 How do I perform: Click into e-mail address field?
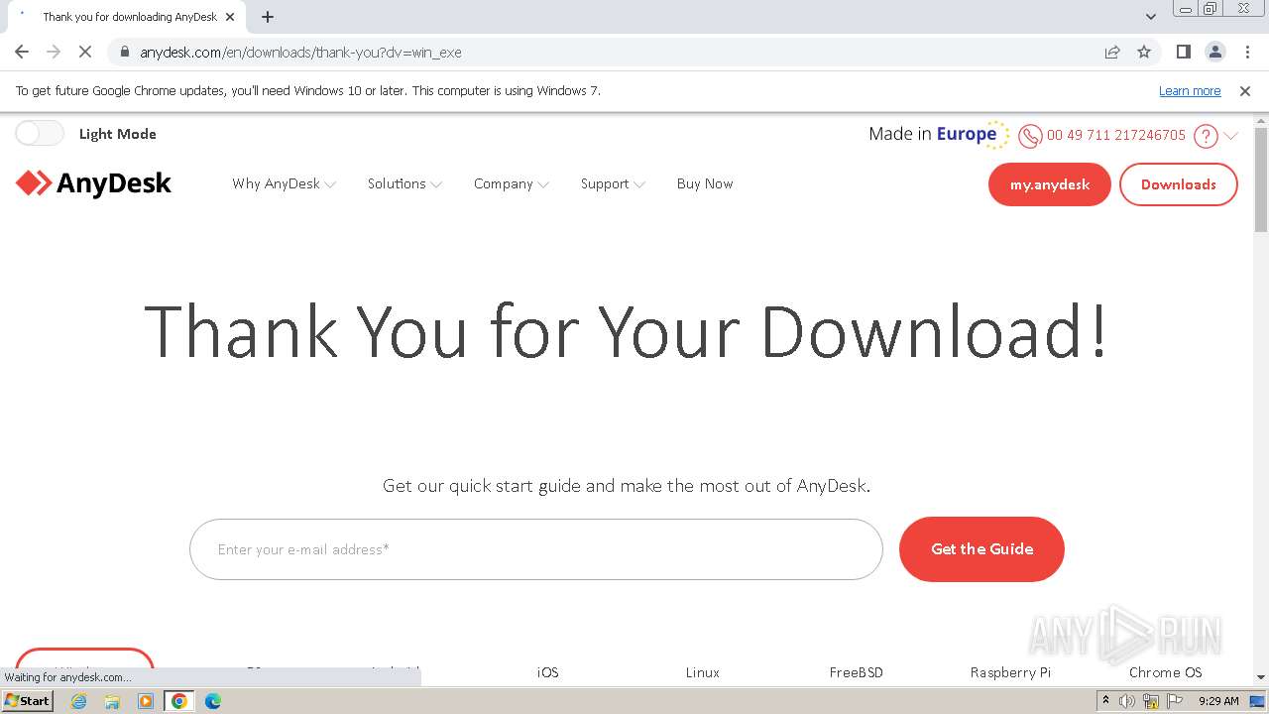coord(536,549)
